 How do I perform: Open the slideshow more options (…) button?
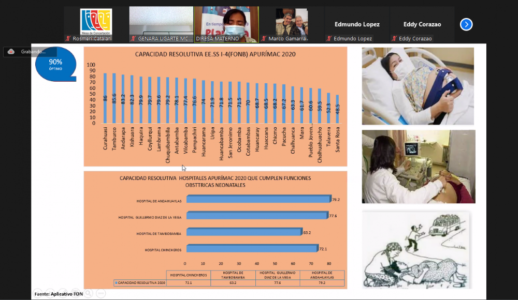(x=101, y=293)
